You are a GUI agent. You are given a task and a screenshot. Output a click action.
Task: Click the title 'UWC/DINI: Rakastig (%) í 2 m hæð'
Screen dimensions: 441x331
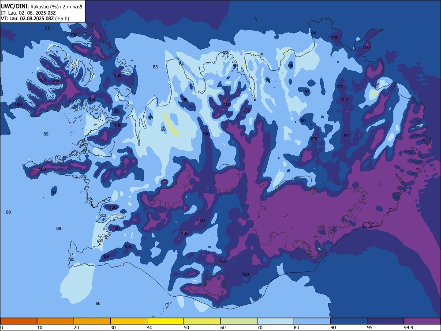[41, 7]
